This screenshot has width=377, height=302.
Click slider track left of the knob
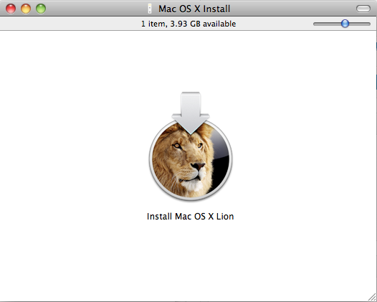coord(327,24)
